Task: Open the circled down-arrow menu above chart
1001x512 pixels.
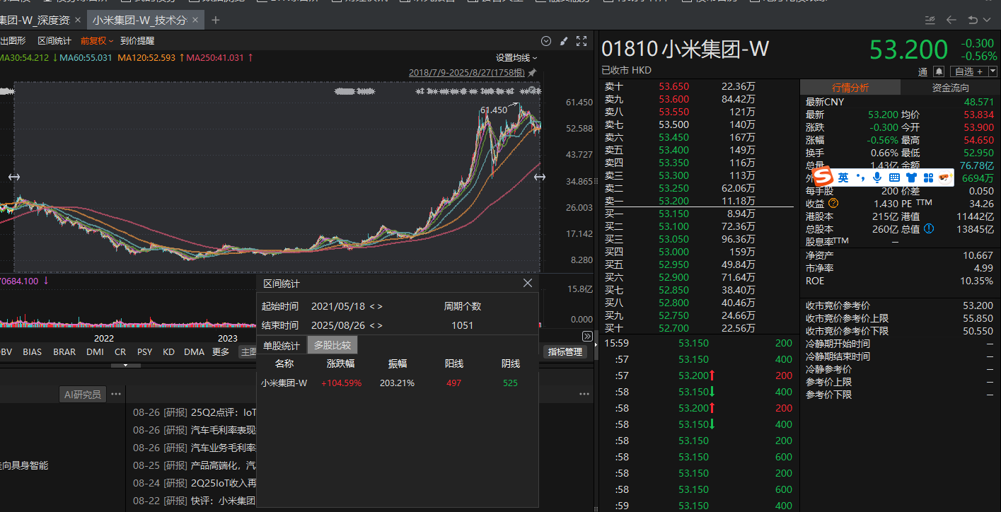Action: point(545,41)
